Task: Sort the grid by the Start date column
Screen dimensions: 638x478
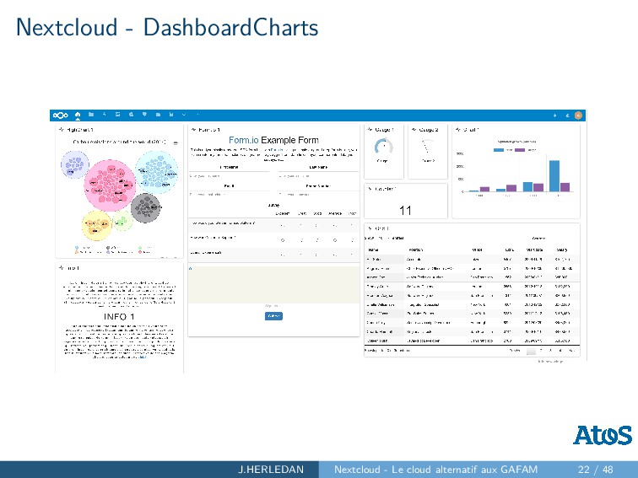Action: coord(534,250)
